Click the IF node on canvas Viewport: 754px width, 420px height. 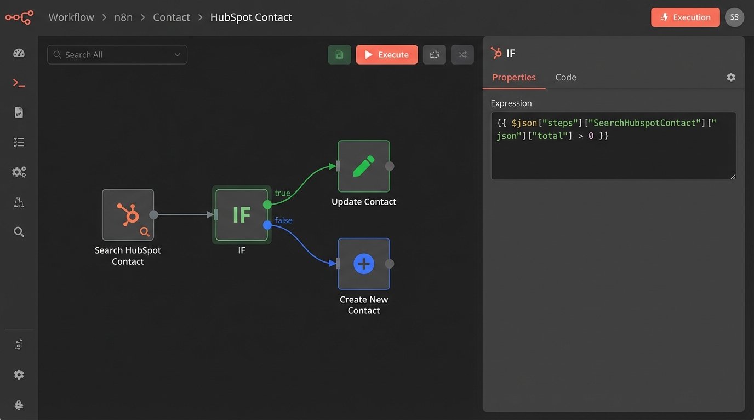point(241,215)
